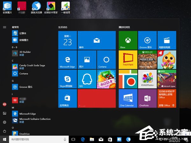The width and height of the screenshot is (191, 143).
Task: Expand the Start menu hamburger button
Action: pyautogui.click(x=4, y=27)
